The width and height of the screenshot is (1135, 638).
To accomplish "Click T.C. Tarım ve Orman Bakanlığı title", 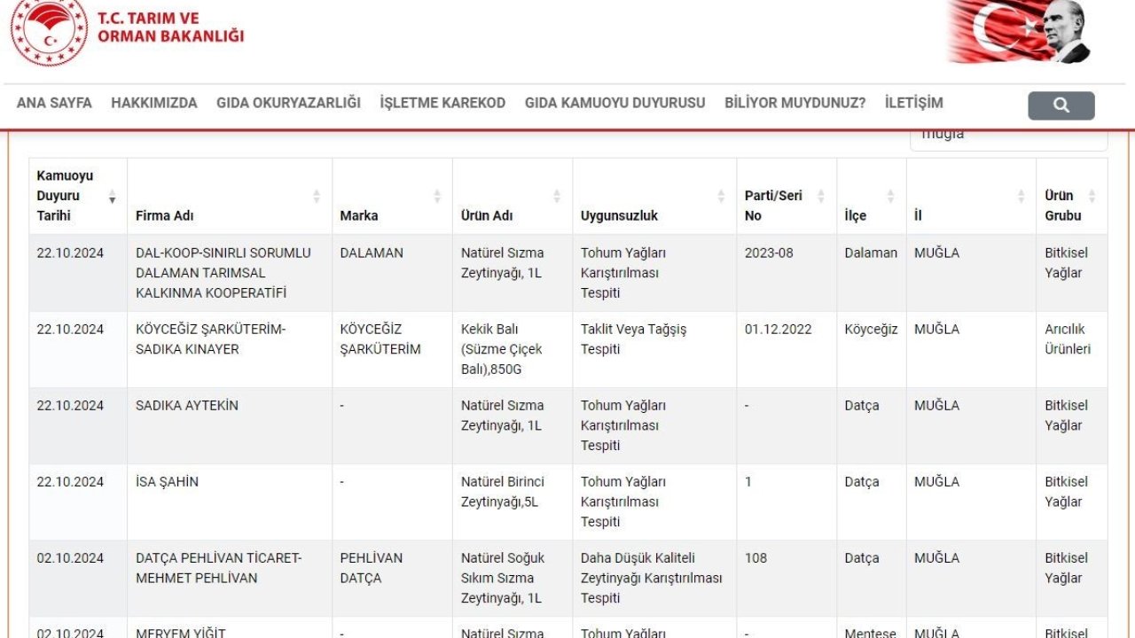I will 170,27.
